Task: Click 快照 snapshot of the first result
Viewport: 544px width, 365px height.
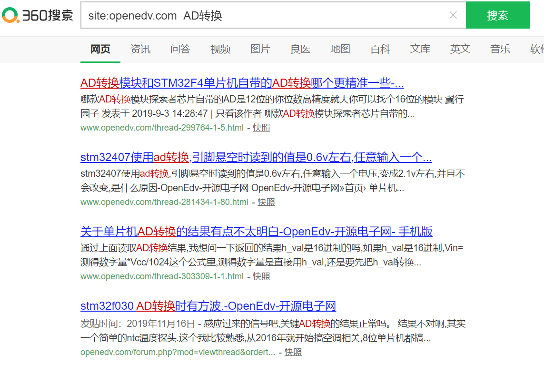Action: pos(261,128)
